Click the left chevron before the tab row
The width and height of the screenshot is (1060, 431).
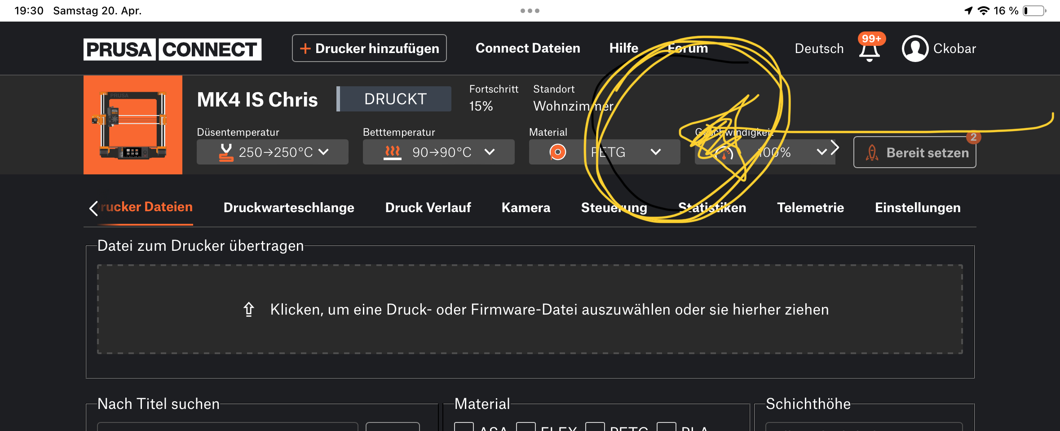93,208
